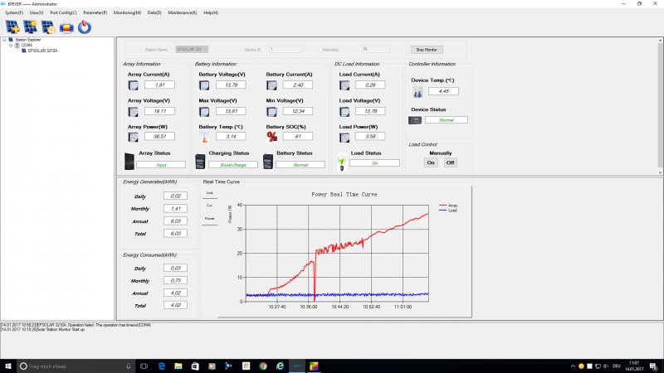664x373 pixels.
Task: Click the Array Voltage meter icon
Action: pos(133,112)
